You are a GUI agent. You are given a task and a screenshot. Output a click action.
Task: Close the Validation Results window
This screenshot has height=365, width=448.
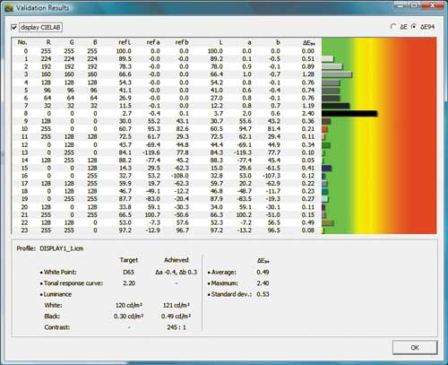coord(433,5)
